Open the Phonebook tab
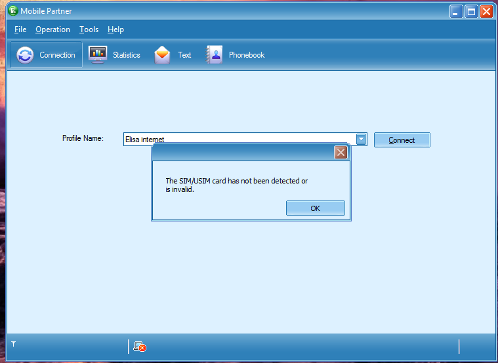The height and width of the screenshot is (363, 498). (235, 55)
